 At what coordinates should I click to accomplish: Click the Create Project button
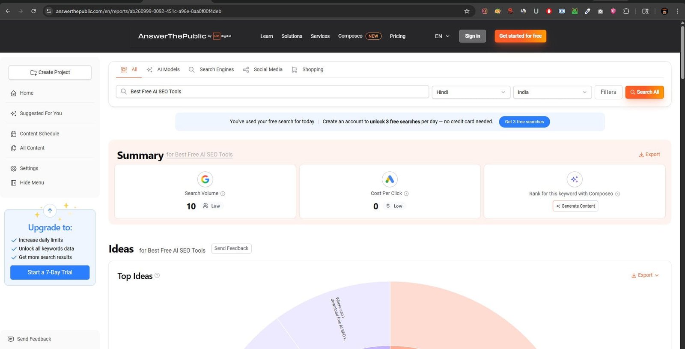(x=50, y=72)
